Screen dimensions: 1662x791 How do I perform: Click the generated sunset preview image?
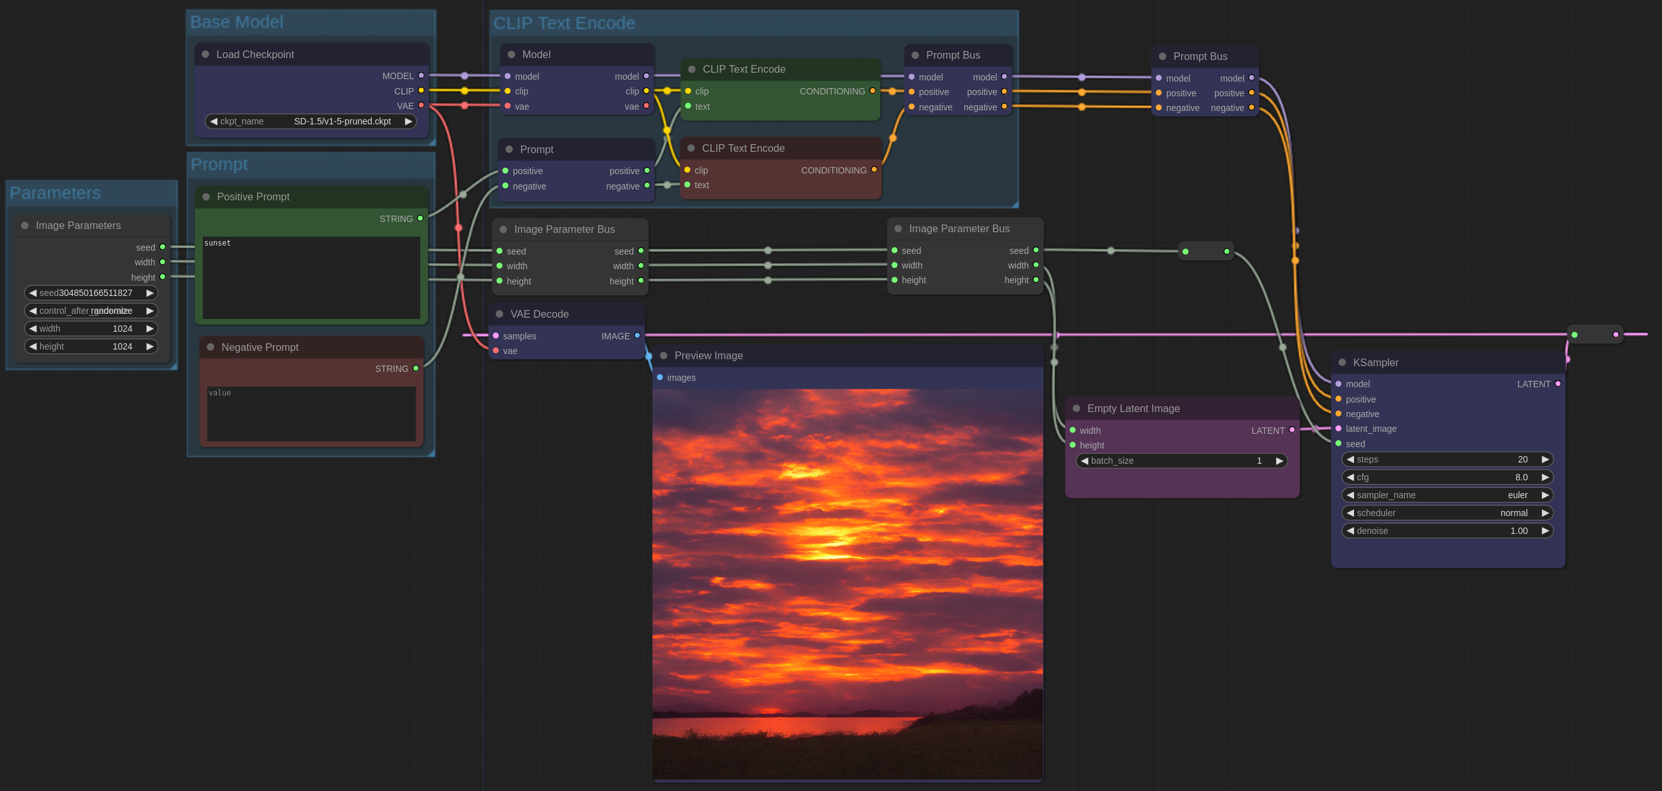(x=847, y=584)
